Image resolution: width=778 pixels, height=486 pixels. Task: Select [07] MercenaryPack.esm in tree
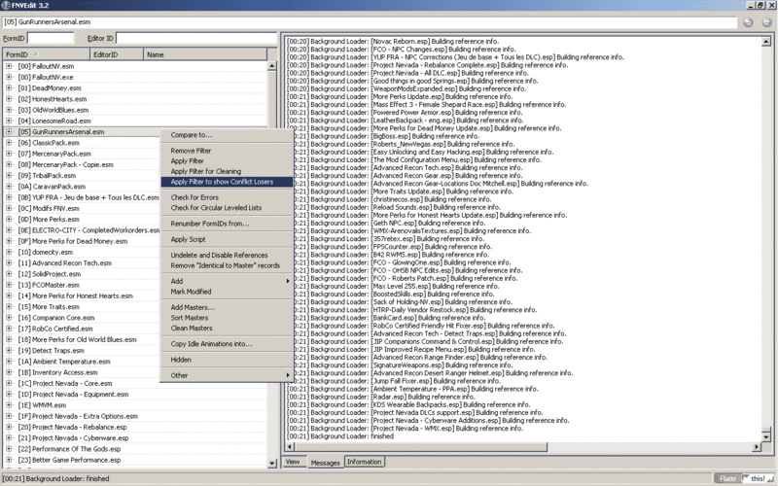click(54, 154)
